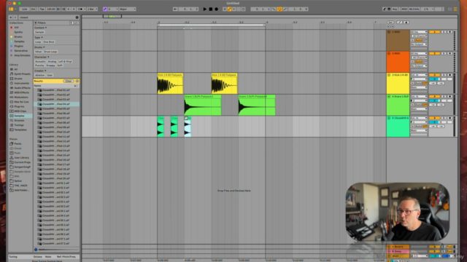467x262 pixels.
Task: Click the MIDI map mode button
Action: point(404,9)
